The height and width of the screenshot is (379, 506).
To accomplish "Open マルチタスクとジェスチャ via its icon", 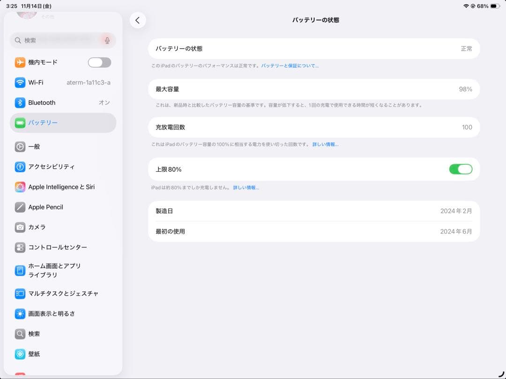I will (20, 293).
